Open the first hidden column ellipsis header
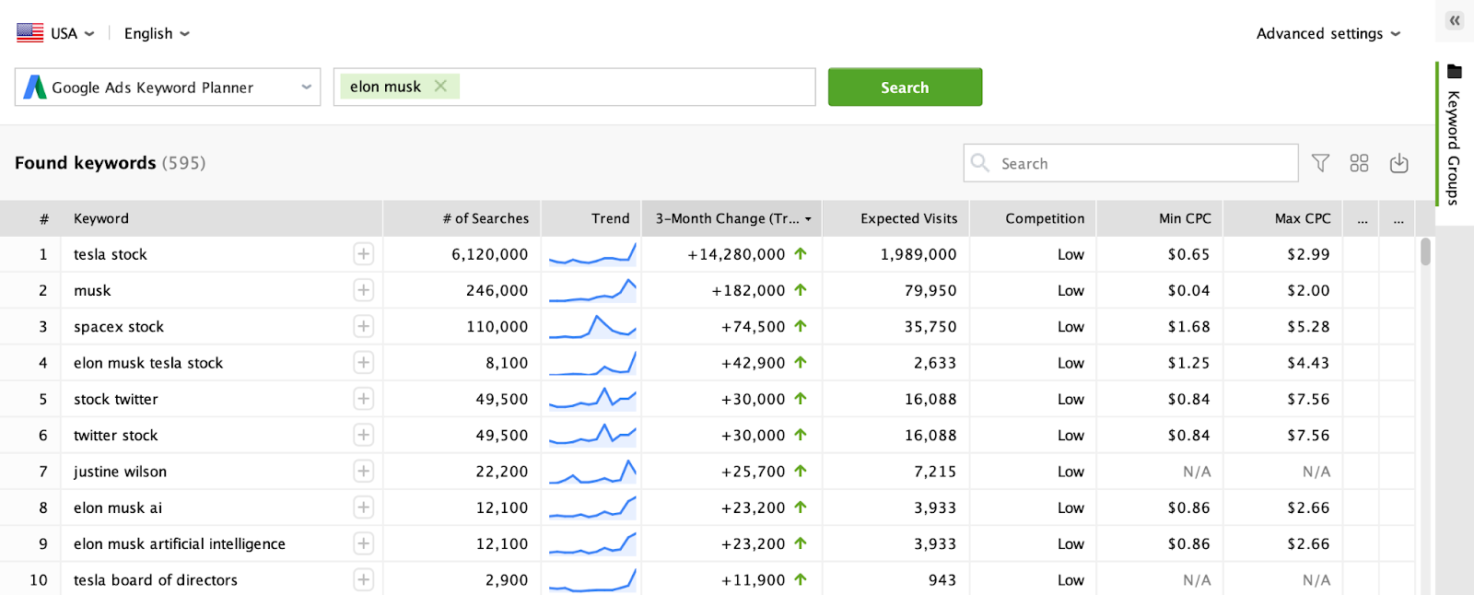1474x595 pixels. tap(1362, 218)
